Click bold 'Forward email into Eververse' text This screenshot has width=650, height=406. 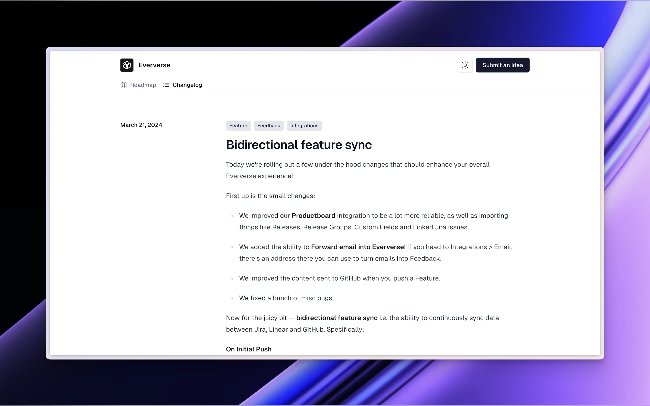357,247
